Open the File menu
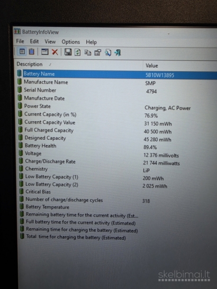The image size is (217, 289). [x=20, y=41]
